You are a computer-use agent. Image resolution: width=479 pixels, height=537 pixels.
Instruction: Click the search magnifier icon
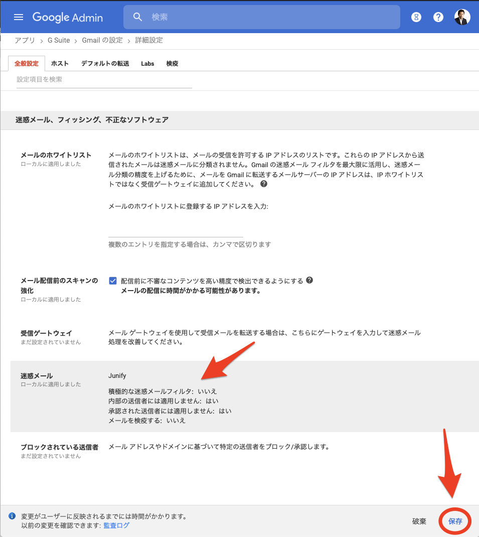point(138,17)
